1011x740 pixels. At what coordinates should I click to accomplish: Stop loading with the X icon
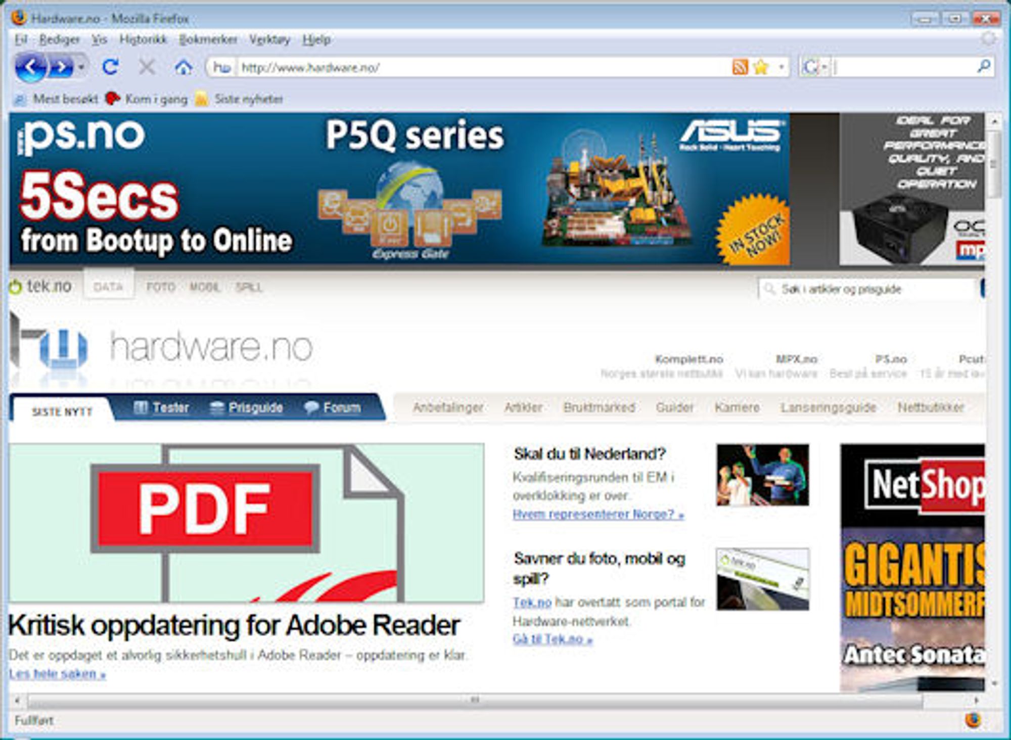pyautogui.click(x=147, y=67)
